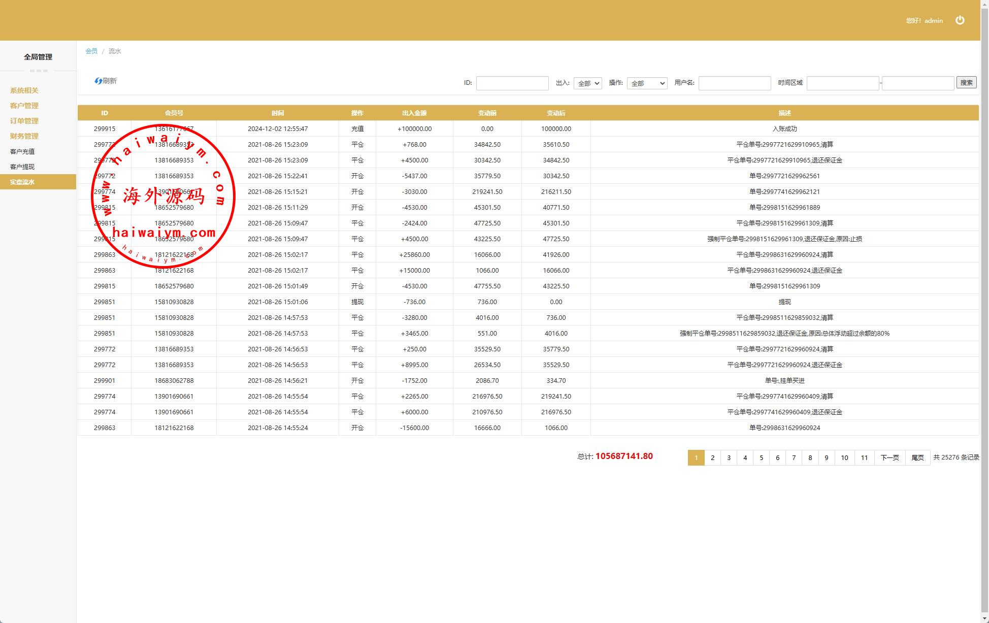
Task: Click the 搜索 search button
Action: tap(966, 83)
